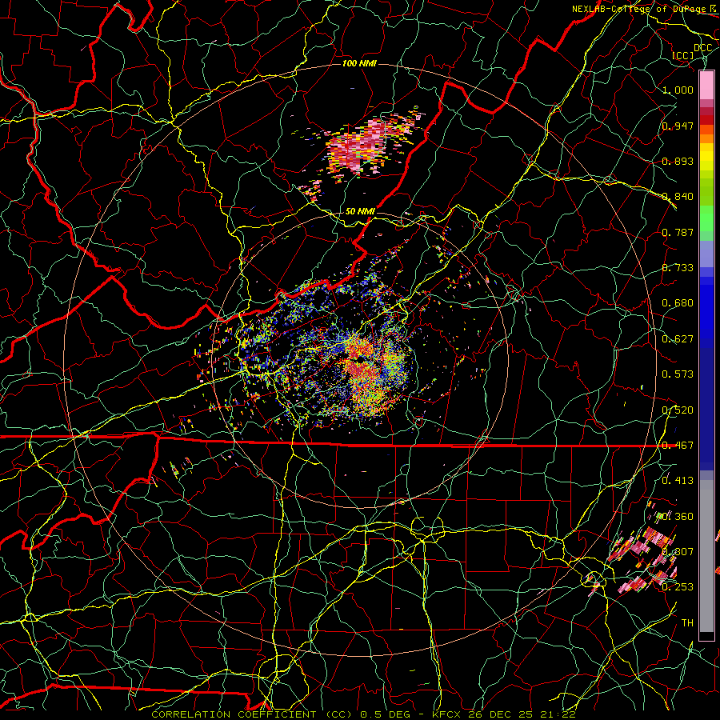Click the TH label at scale bottom
This screenshot has width=720, height=720.
pyautogui.click(x=687, y=623)
